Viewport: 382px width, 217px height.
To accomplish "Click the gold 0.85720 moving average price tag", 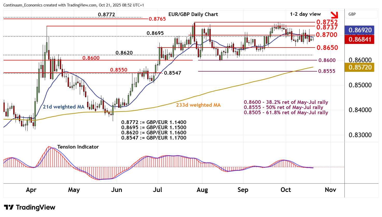I will click(360, 67).
